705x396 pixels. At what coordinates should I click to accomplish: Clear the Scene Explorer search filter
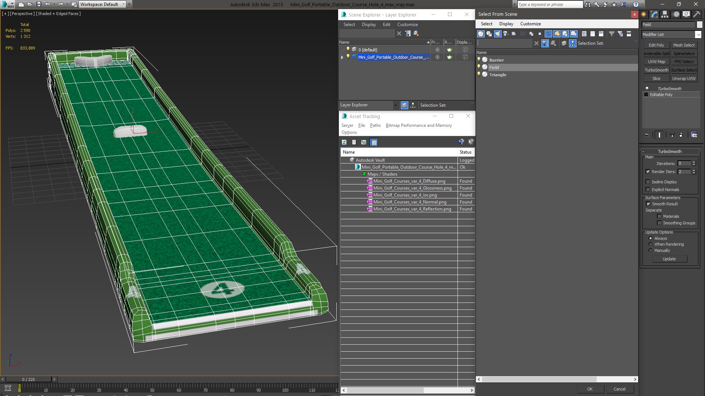click(x=399, y=33)
